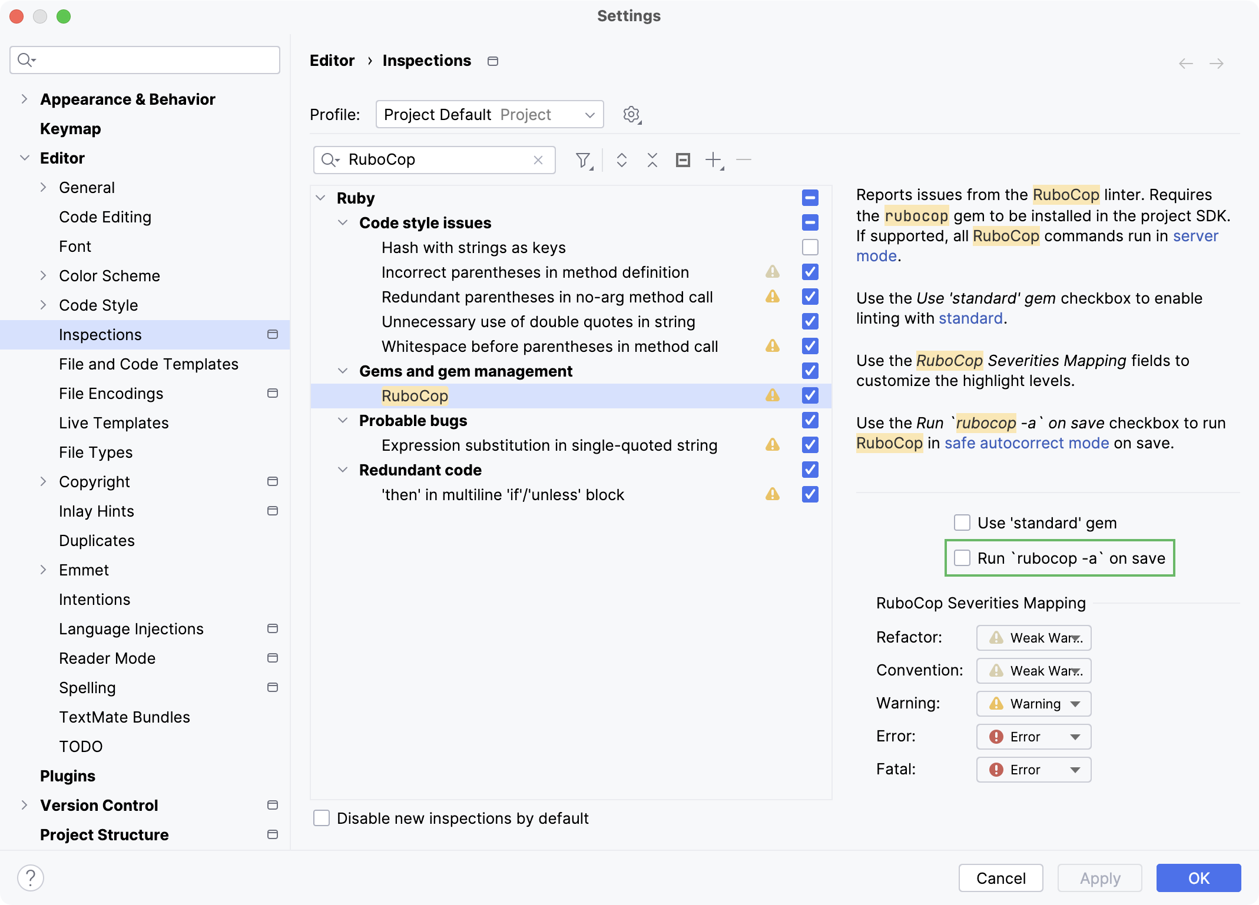The height and width of the screenshot is (905, 1259).
Task: Click the settings search field
Action: pos(145,60)
